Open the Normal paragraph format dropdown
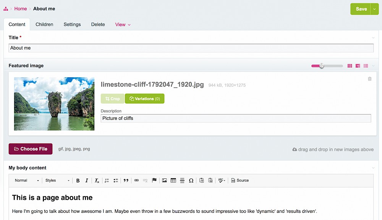 coord(27,180)
